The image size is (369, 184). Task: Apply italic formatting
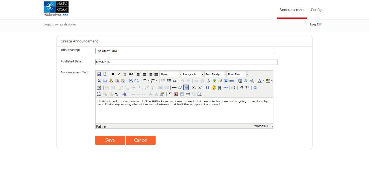point(118,74)
